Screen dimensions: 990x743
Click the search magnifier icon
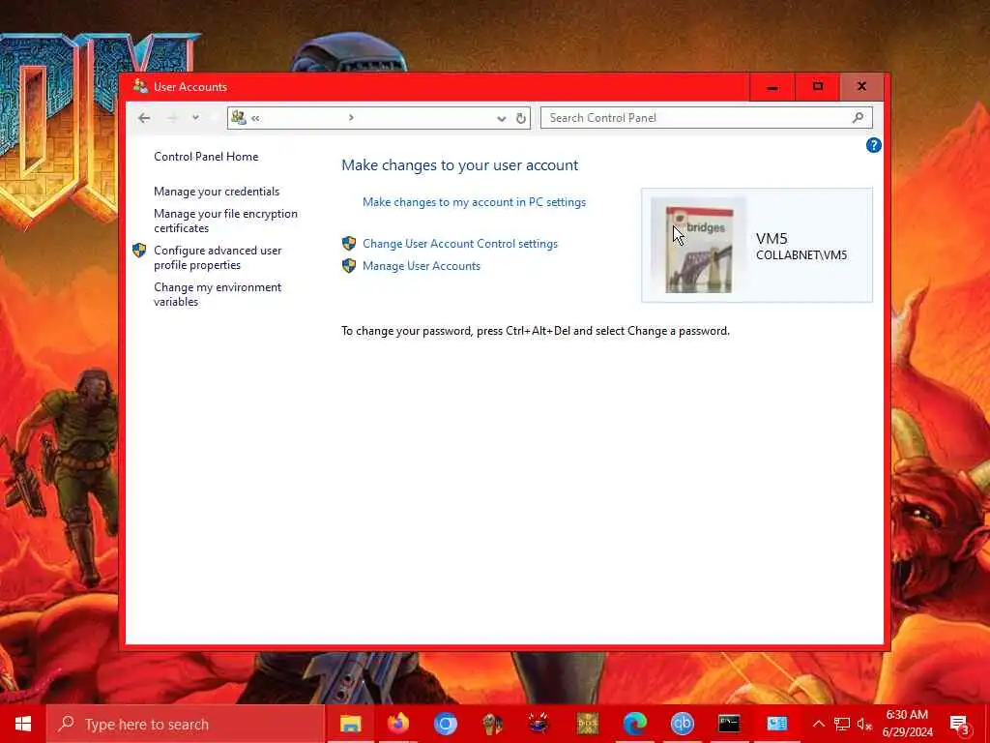(x=858, y=117)
